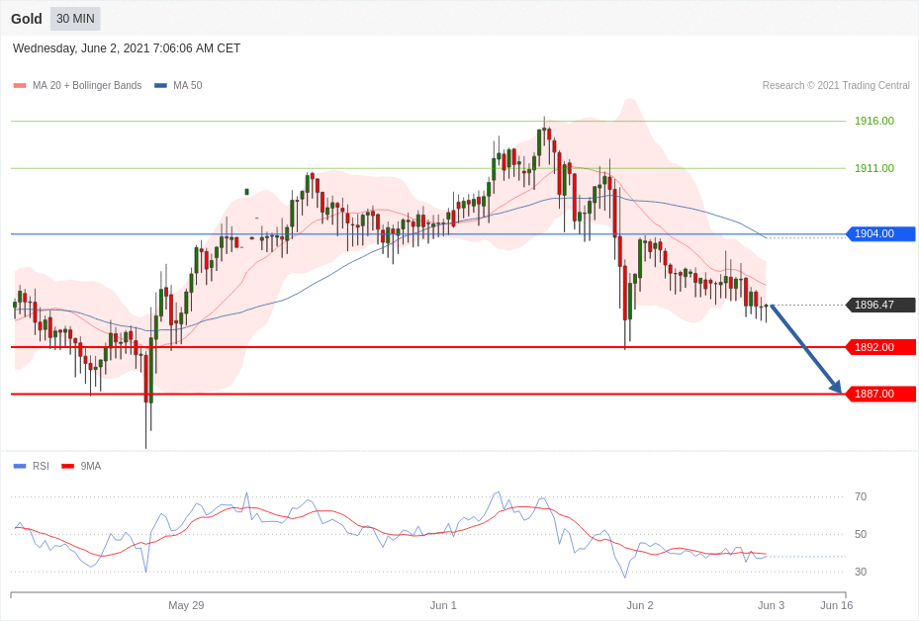Toggle the RSI legend entry
The image size is (919, 622).
pos(41,466)
